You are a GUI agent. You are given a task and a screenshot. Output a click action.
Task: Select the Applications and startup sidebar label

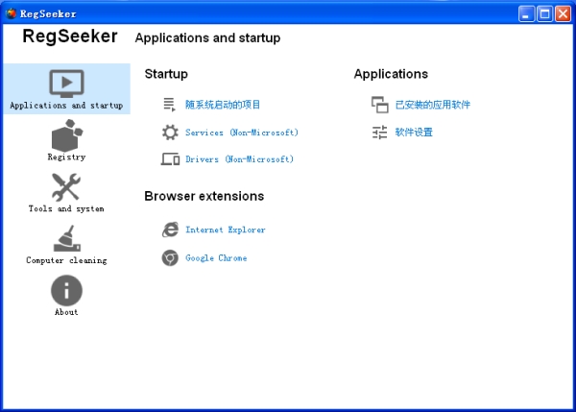click(66, 106)
